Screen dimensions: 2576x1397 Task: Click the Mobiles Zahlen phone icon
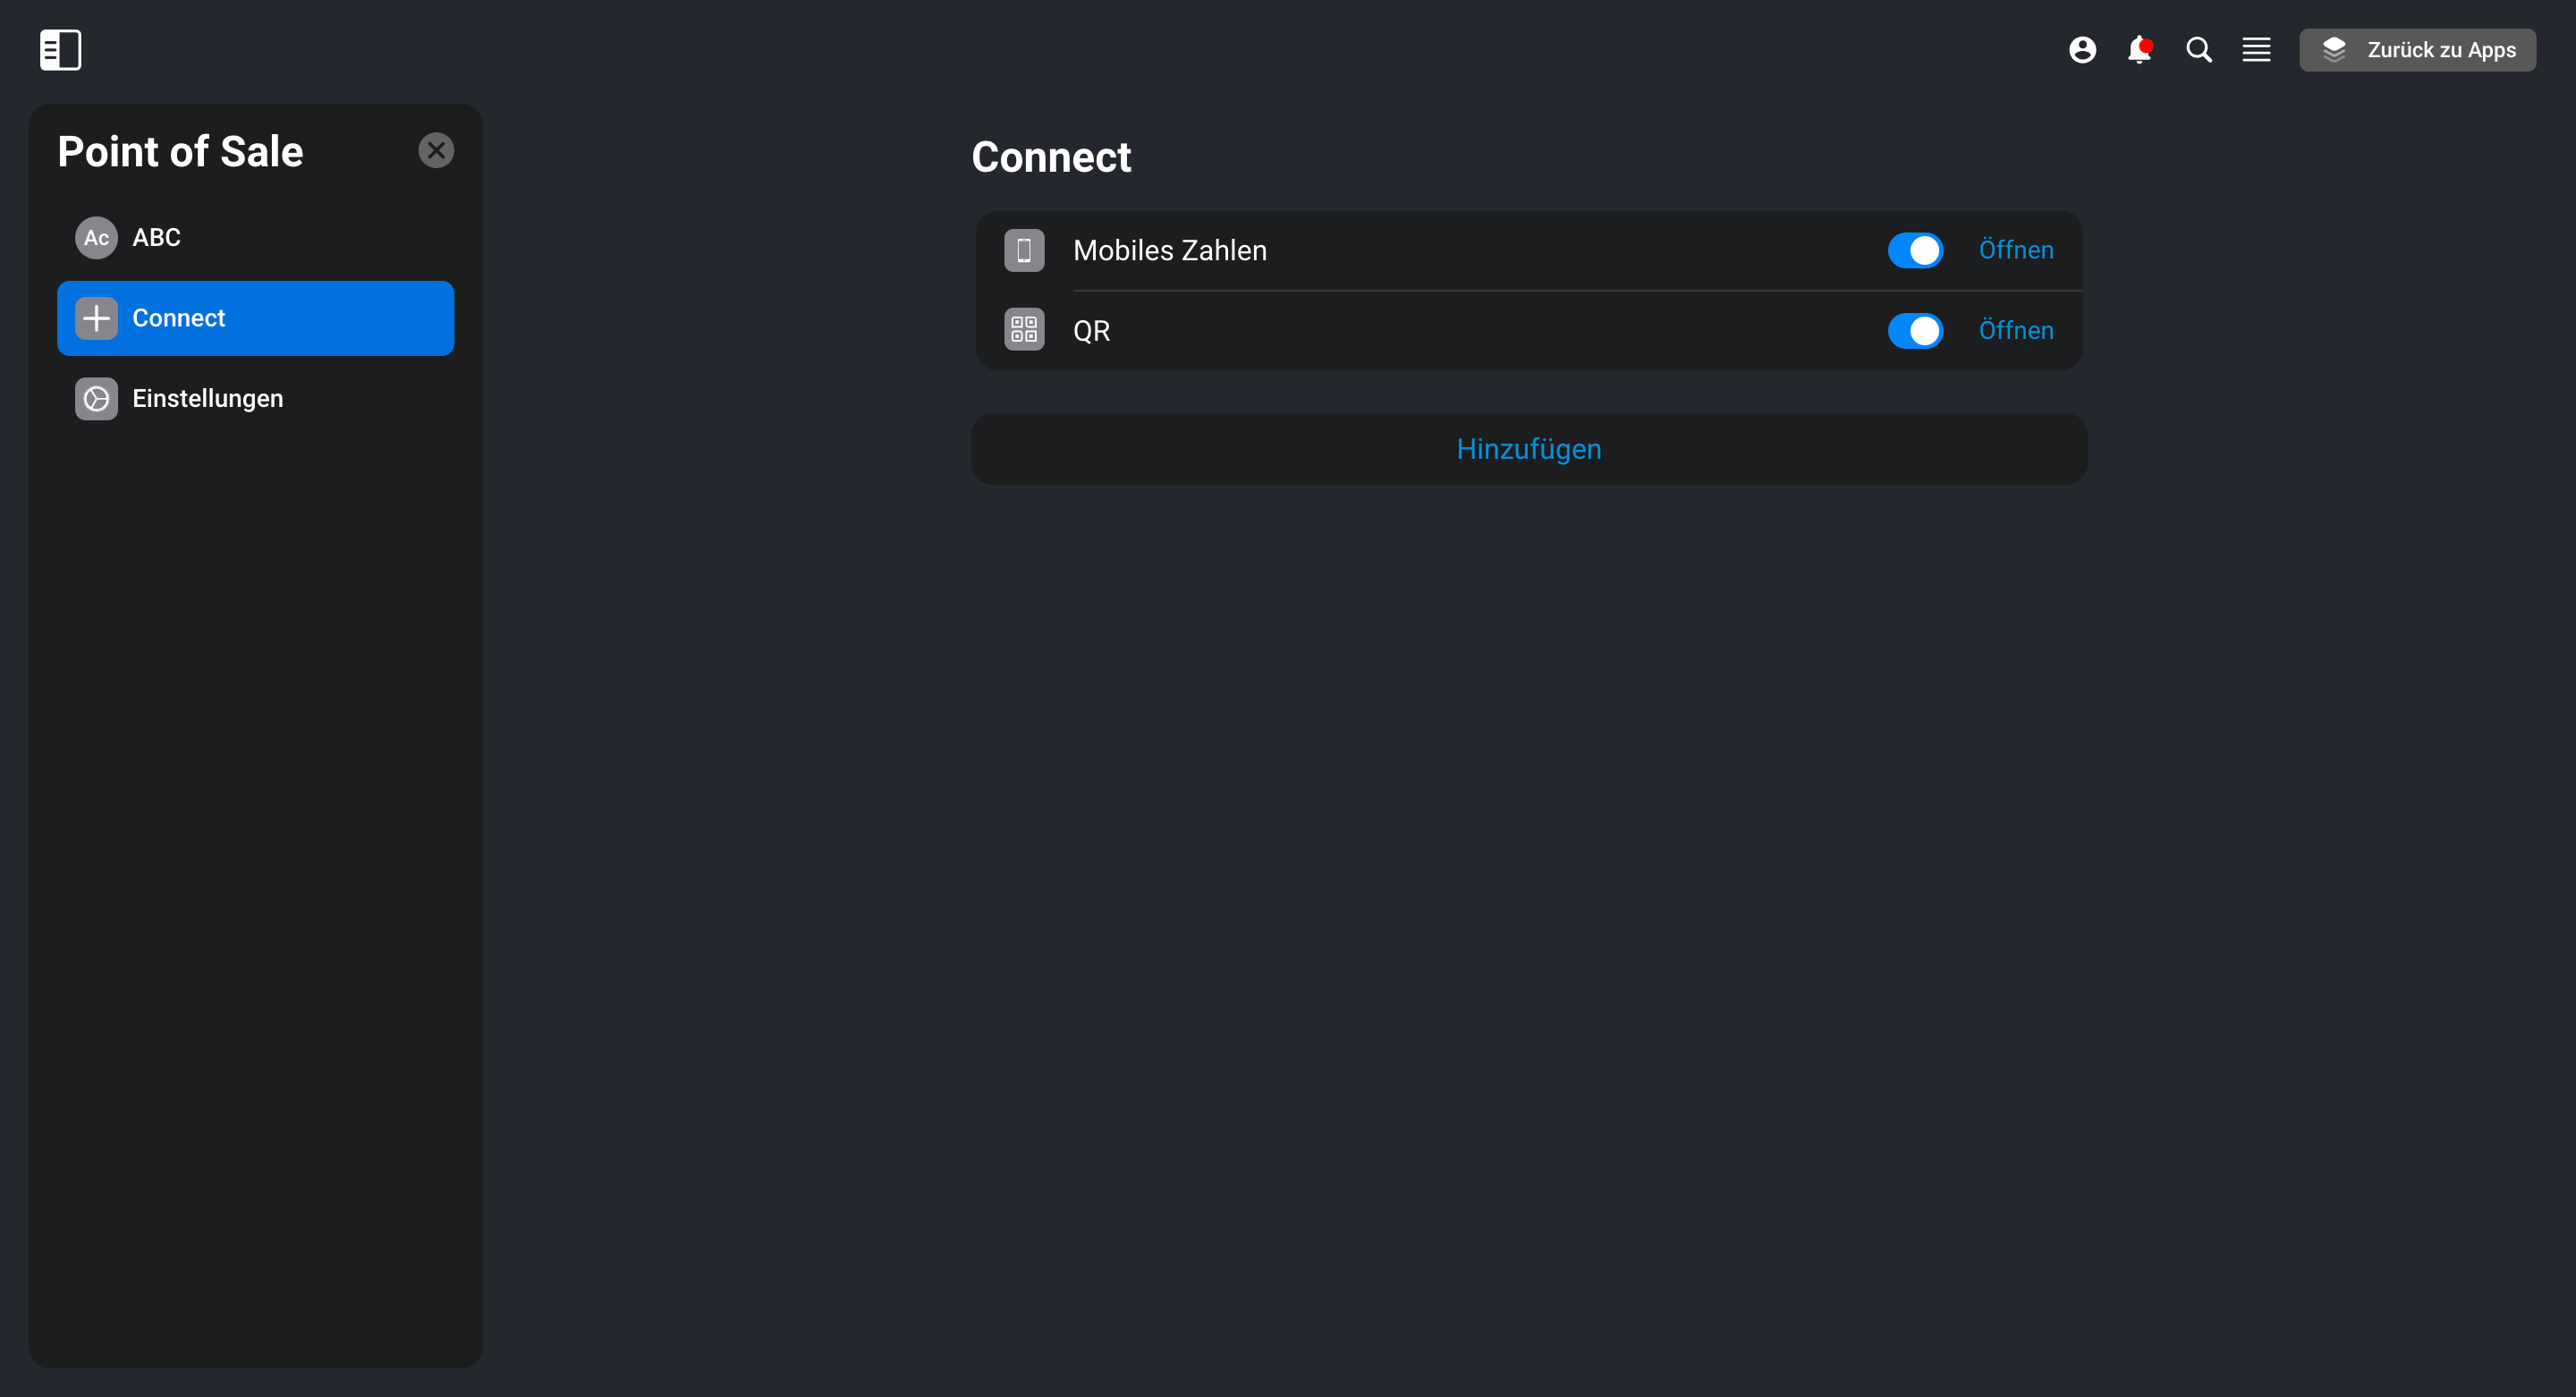(1024, 250)
